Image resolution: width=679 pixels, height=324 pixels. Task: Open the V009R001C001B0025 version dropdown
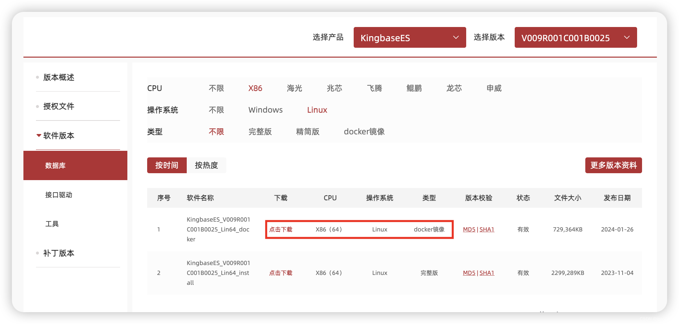click(575, 38)
